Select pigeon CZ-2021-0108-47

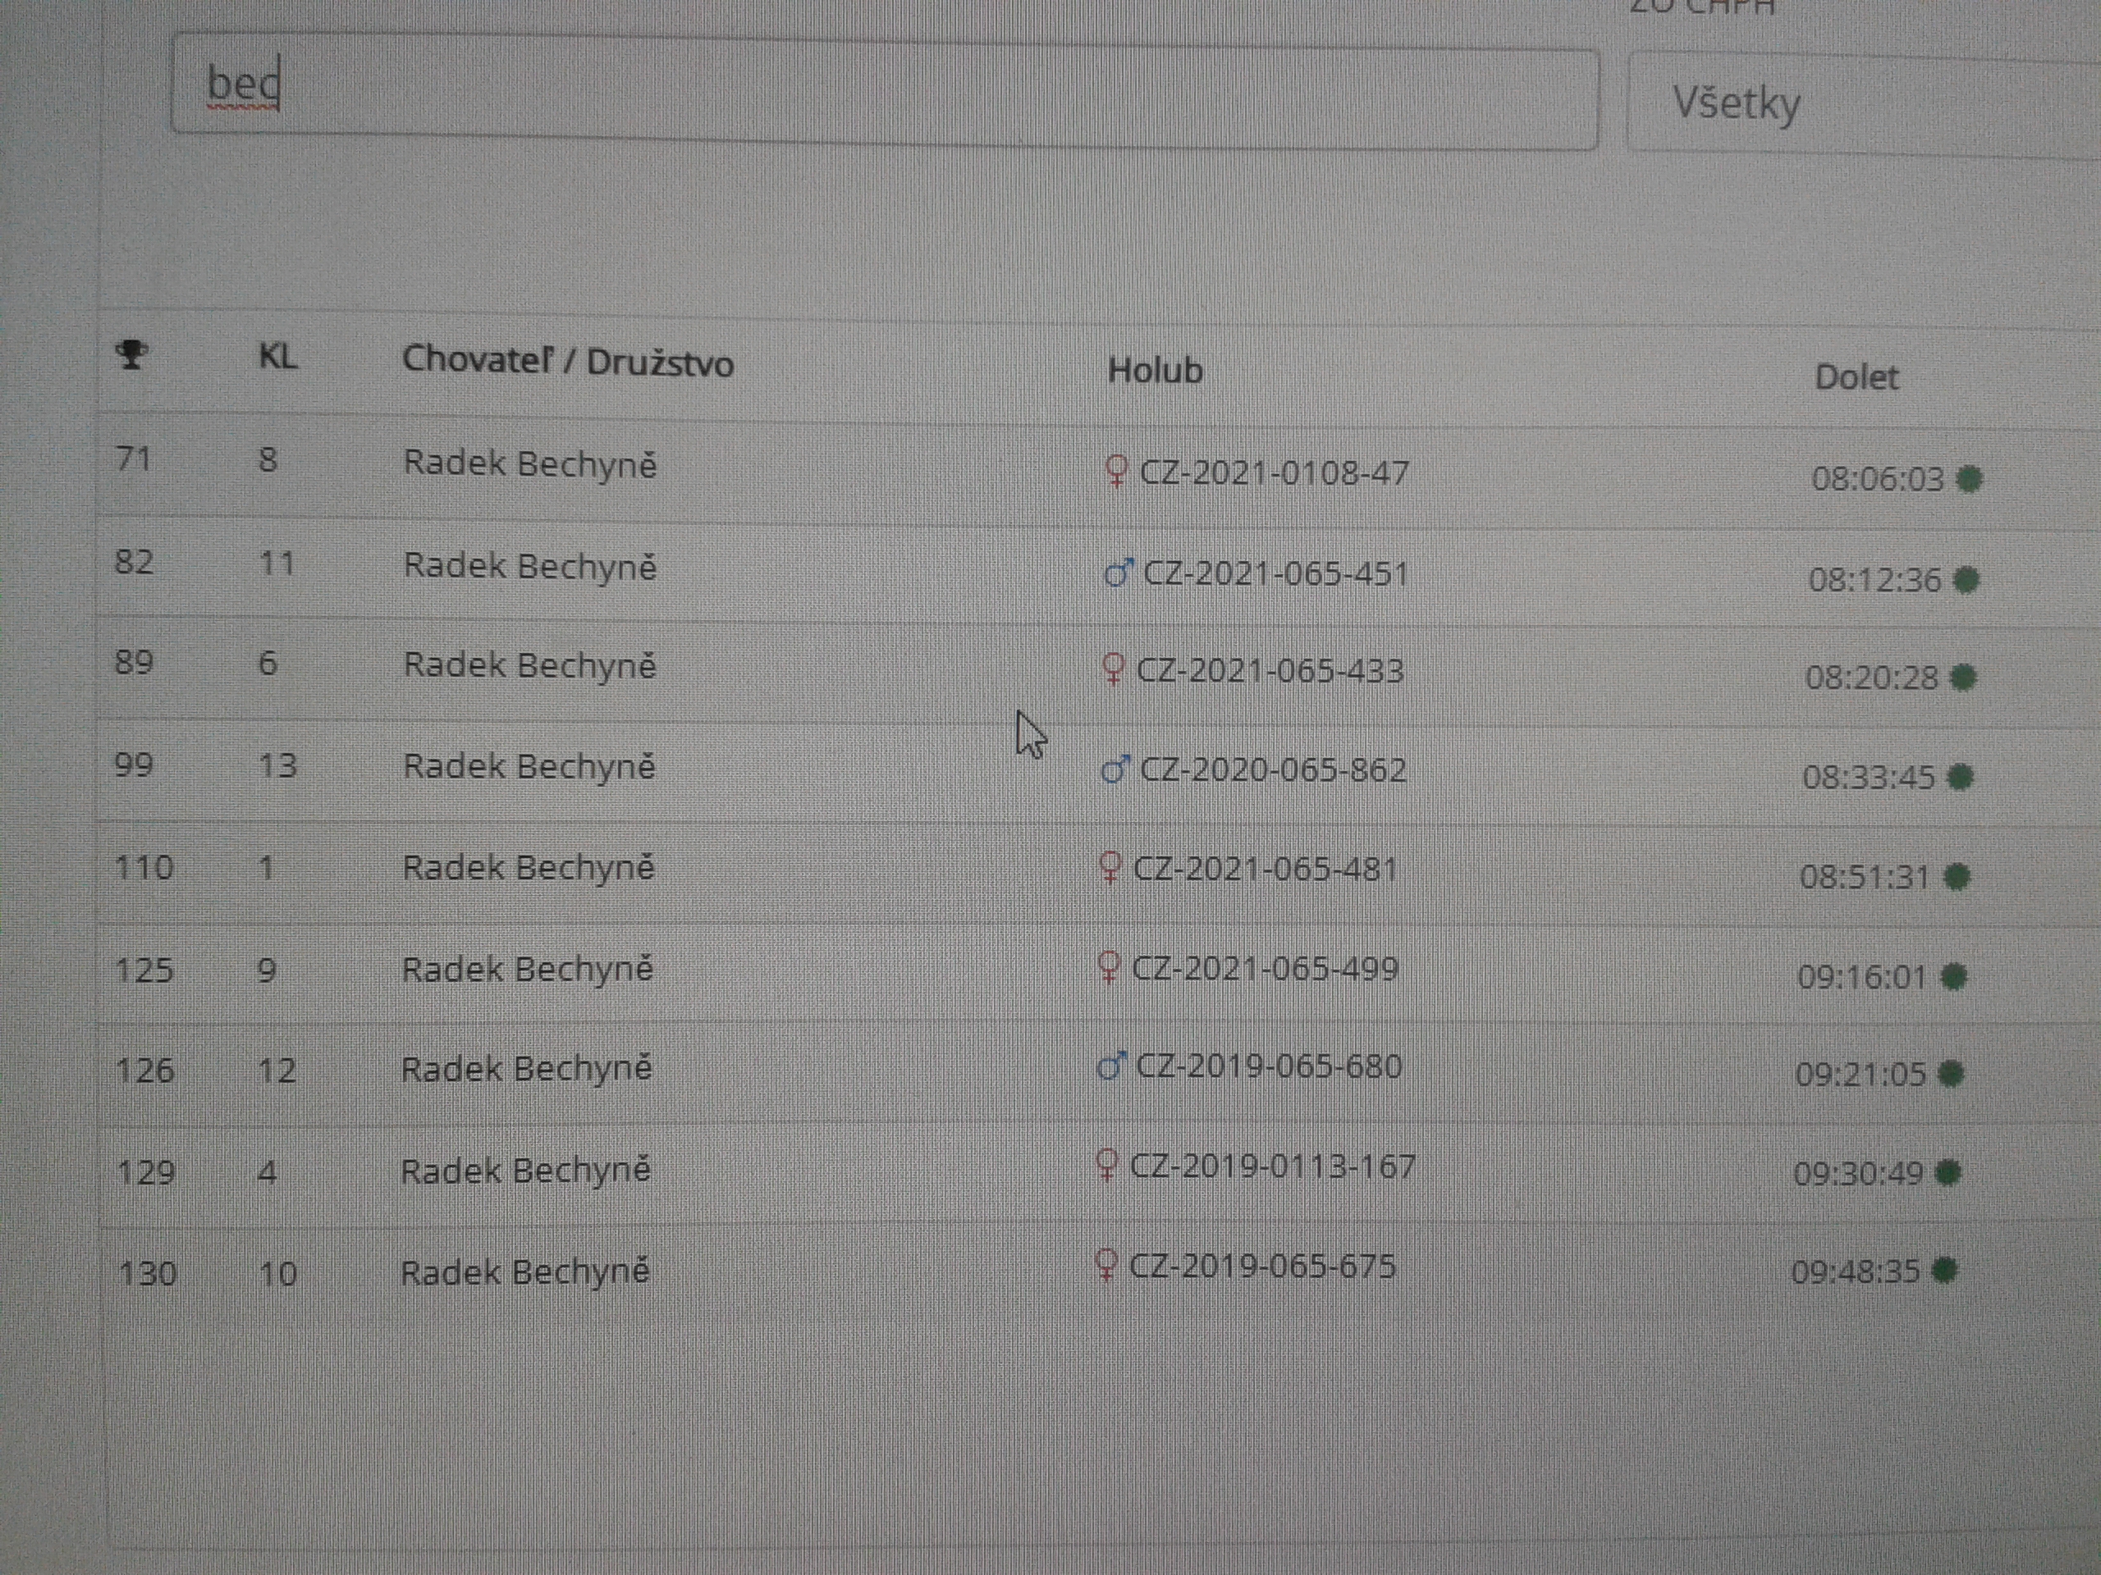(1274, 472)
